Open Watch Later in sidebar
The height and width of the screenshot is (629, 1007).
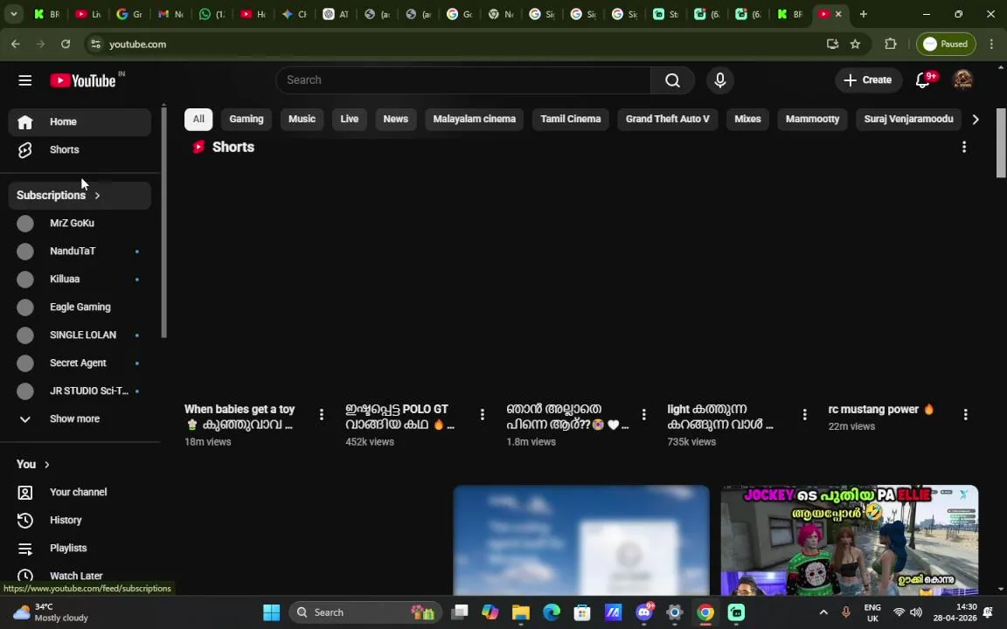coord(80,576)
